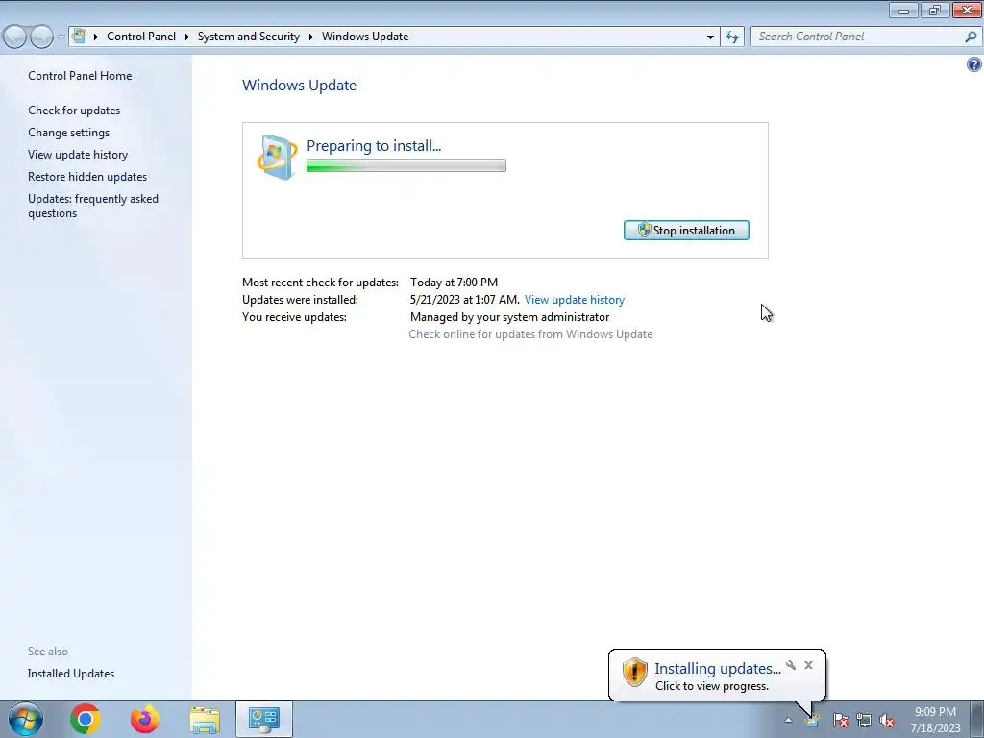Viewport: 984px width, 738px height.
Task: Open Installed Updates link
Action: pyautogui.click(x=71, y=674)
